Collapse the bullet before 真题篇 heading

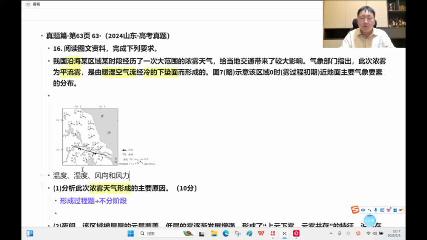coord(42,36)
